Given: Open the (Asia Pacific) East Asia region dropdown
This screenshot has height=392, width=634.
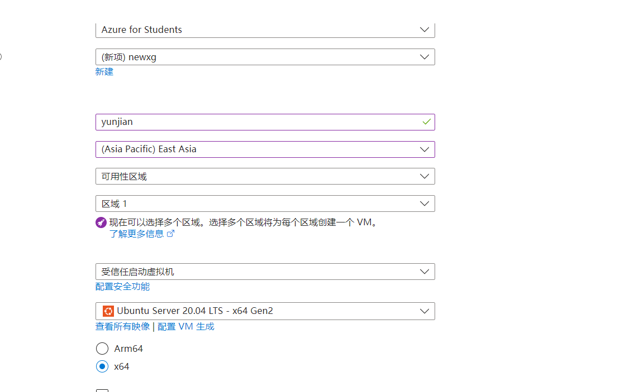Looking at the screenshot, I should (x=265, y=149).
